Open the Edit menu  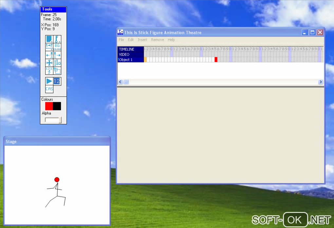[131, 40]
